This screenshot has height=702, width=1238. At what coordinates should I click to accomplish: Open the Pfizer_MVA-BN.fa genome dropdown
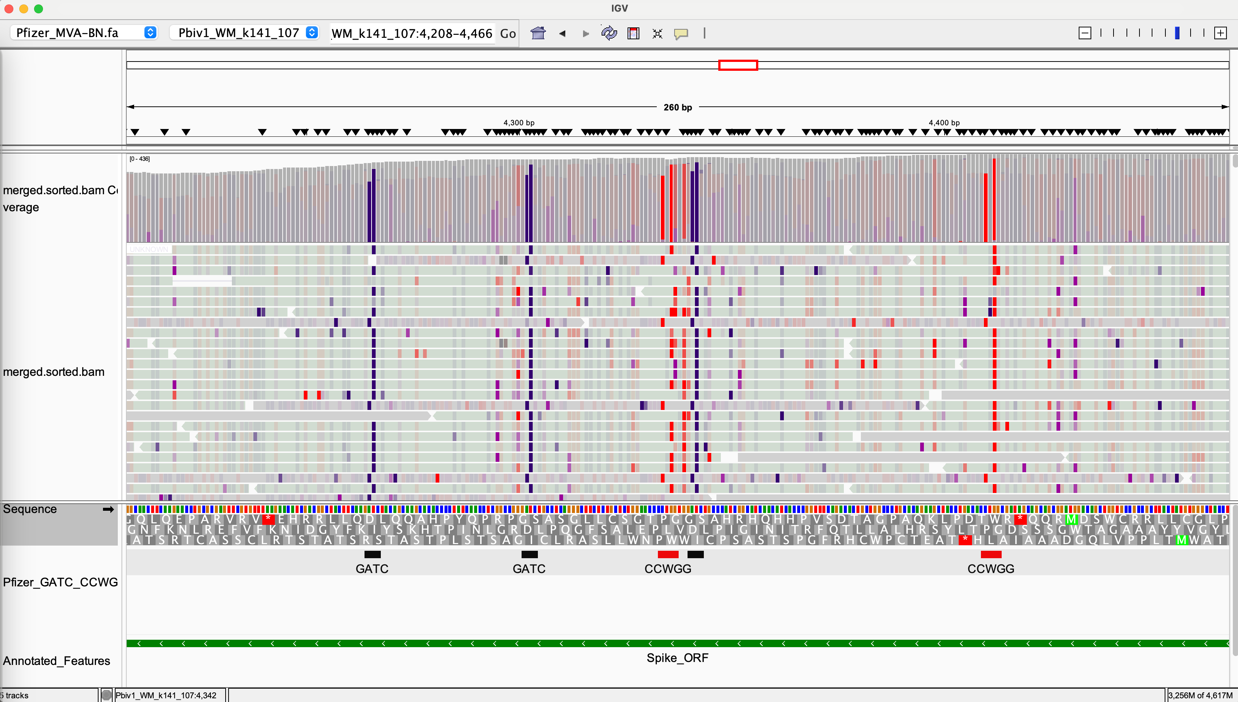point(84,33)
